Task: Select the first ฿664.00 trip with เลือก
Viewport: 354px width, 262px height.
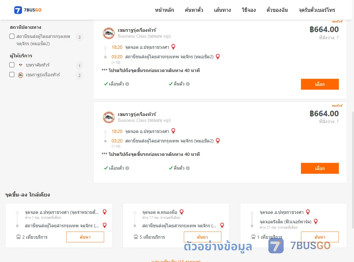Action: click(320, 84)
